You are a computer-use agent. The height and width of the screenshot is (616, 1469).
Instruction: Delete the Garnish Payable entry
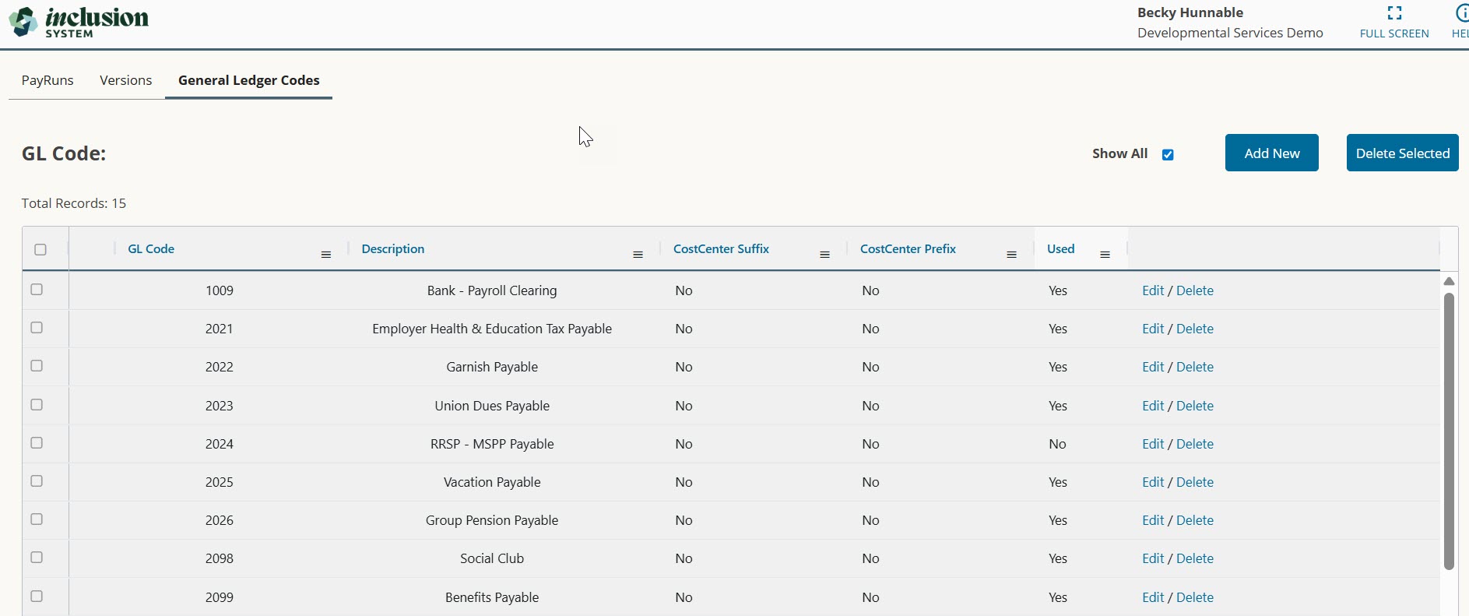[1195, 367]
